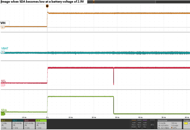Click the Add New Math button

(x=134, y=124)
